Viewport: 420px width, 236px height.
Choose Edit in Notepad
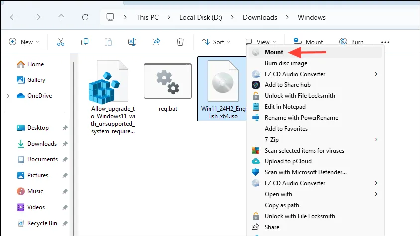(315, 107)
